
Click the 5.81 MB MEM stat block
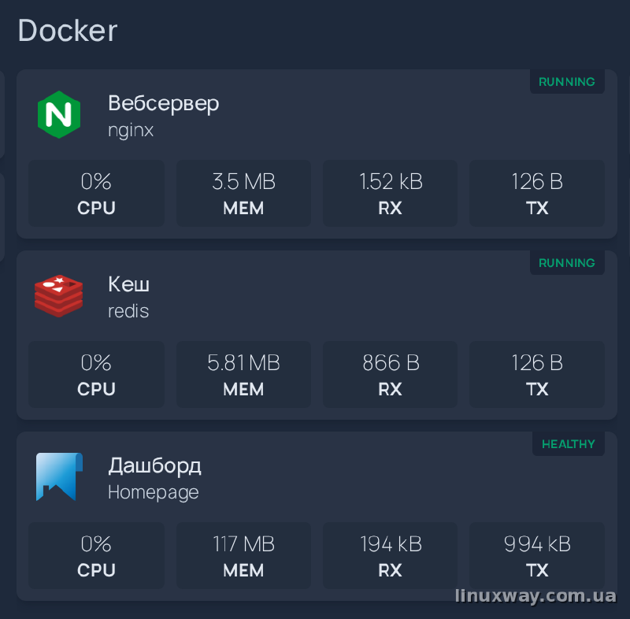click(x=243, y=374)
